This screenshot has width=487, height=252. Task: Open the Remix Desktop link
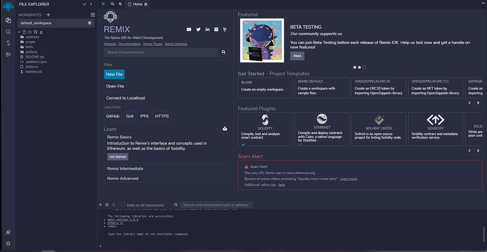tap(176, 44)
